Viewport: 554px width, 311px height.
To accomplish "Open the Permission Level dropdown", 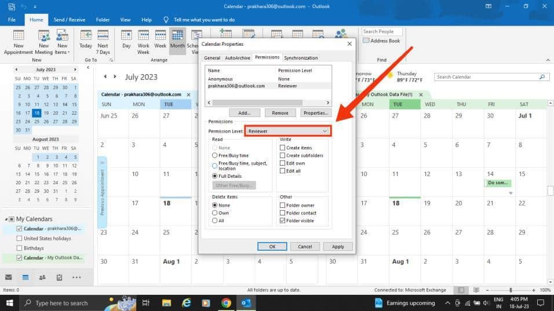I will click(287, 131).
